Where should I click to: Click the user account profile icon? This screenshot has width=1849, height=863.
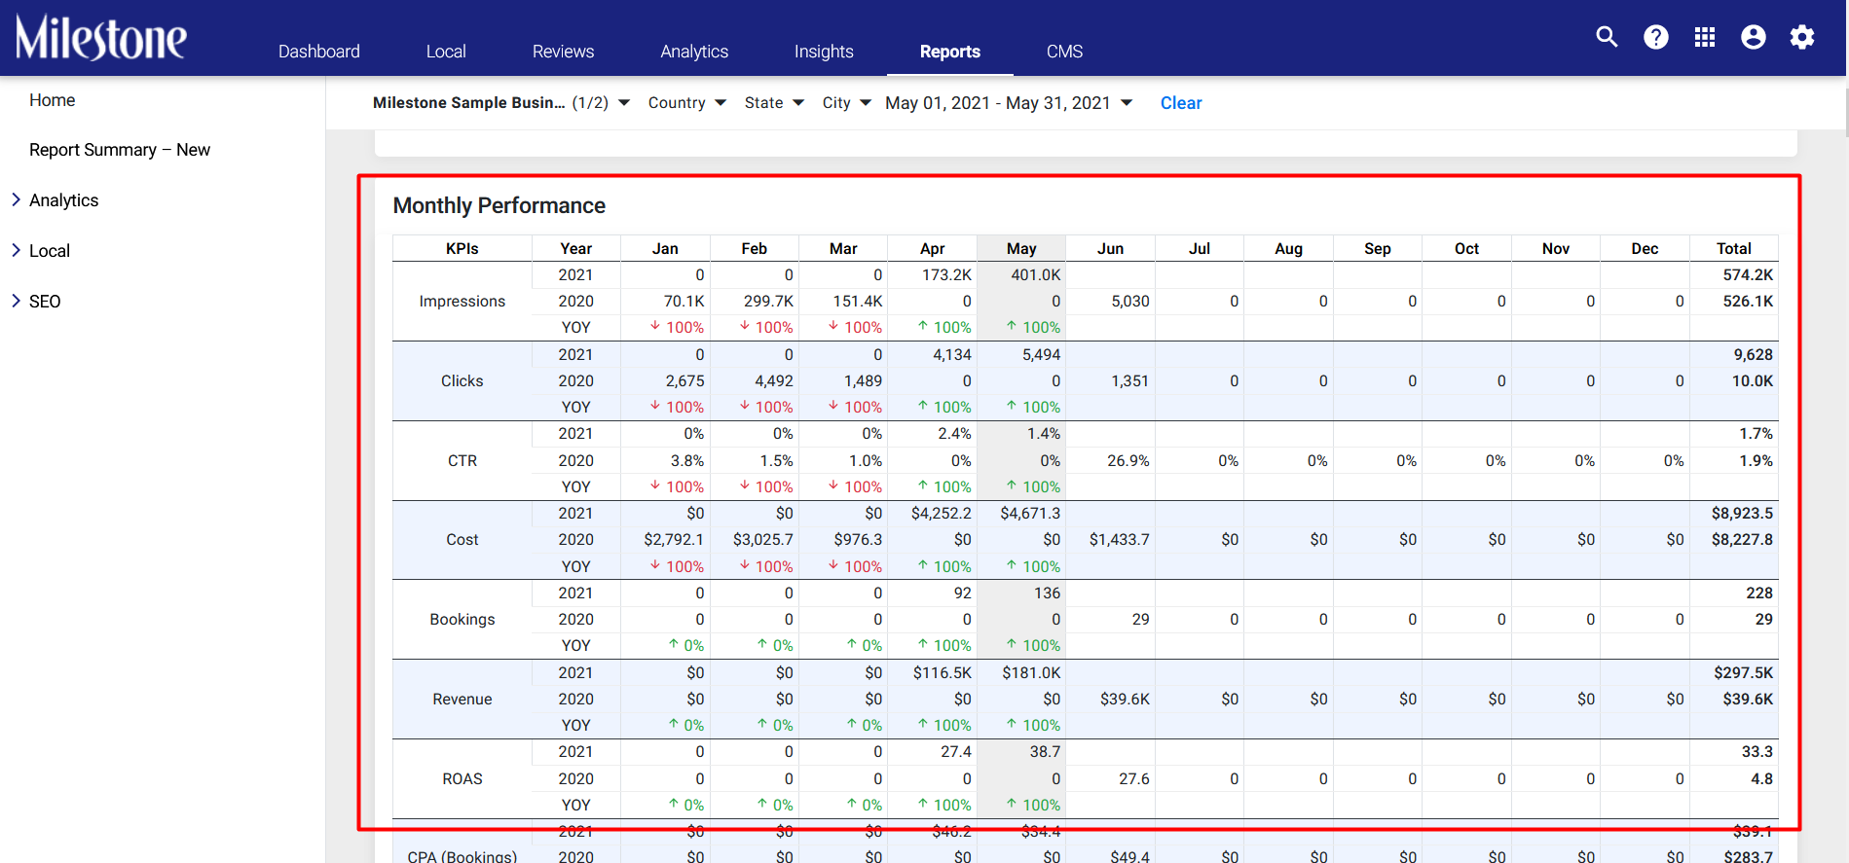tap(1753, 37)
